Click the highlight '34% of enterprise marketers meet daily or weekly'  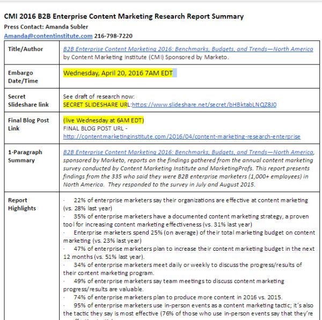tap(142, 265)
